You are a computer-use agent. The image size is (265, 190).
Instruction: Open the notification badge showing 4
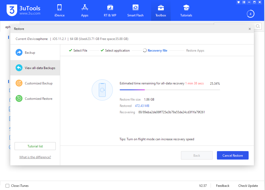coord(250,14)
